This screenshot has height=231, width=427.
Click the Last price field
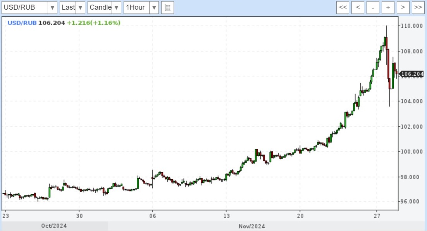point(68,7)
